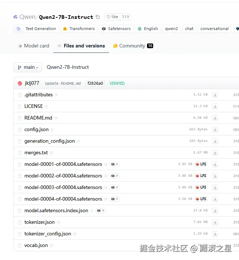Image resolution: width=239 pixels, height=260 pixels.
Task: Select the qwen2 tag
Action: (171, 29)
